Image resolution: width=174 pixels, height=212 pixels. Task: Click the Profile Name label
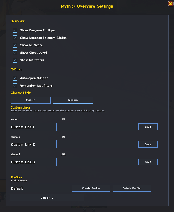[x=19, y=181]
